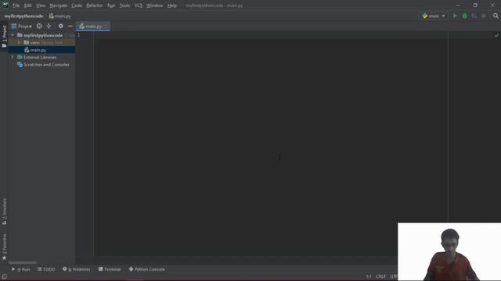Open the View menu

coord(41,5)
